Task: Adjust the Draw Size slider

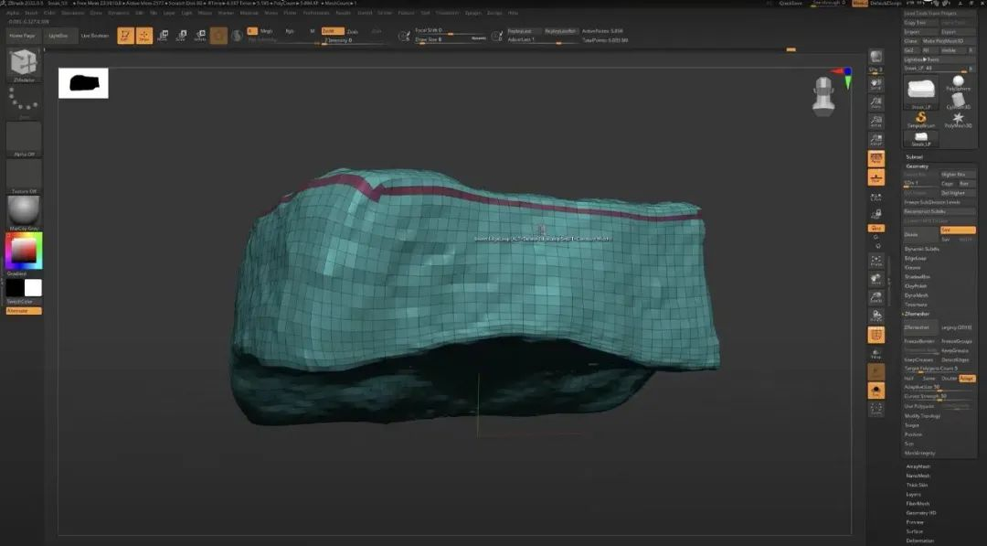Action: [x=450, y=39]
